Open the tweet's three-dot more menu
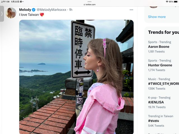The image size is (179, 134). point(131,10)
